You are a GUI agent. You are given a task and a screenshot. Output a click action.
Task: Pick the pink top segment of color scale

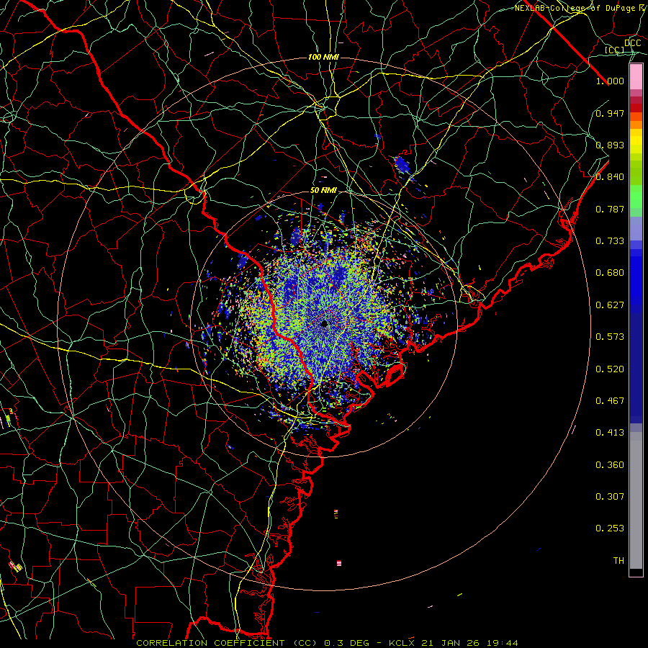click(x=636, y=77)
